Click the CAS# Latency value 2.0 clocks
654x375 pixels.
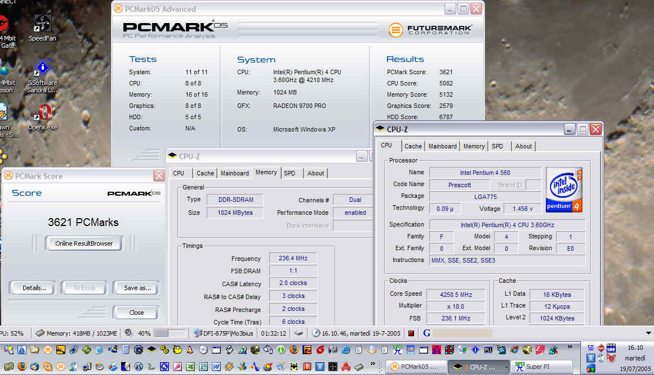(x=293, y=283)
